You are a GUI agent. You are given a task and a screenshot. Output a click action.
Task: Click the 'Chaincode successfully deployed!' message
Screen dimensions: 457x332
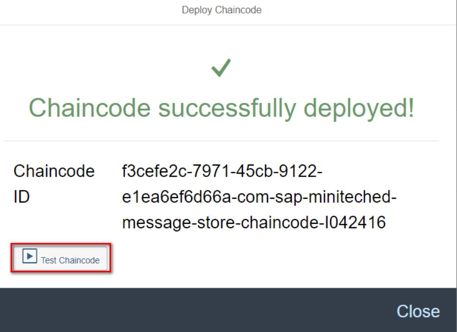pos(222,108)
